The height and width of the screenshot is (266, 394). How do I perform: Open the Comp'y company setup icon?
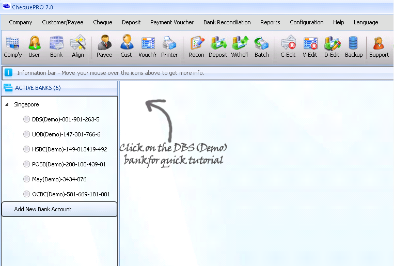[12, 46]
